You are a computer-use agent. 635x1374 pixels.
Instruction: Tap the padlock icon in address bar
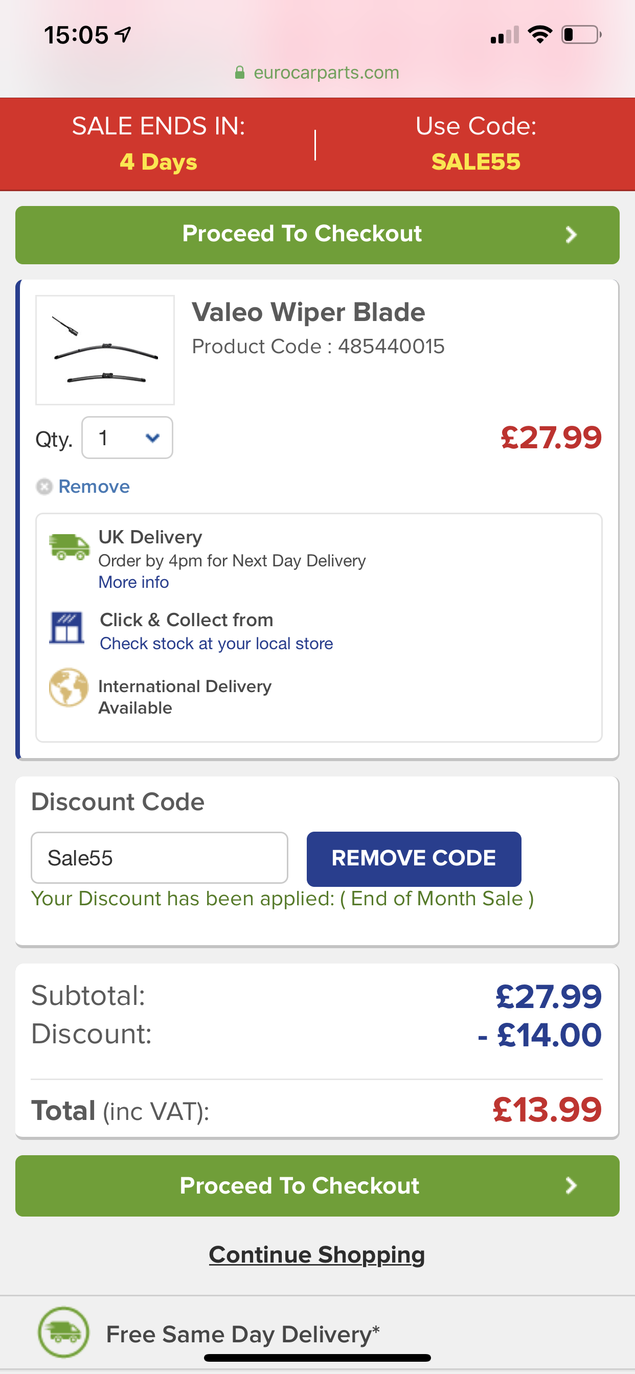(x=240, y=73)
